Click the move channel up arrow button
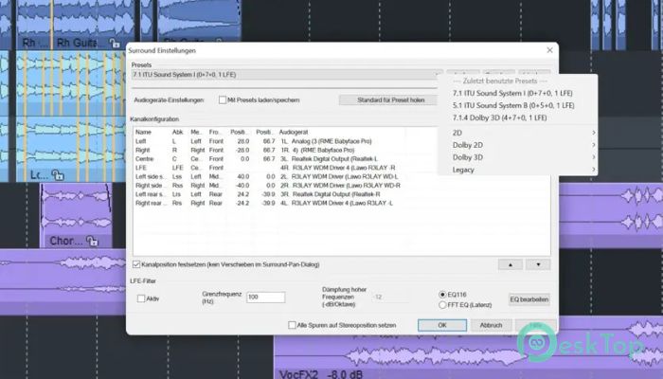The image size is (663, 379). pyautogui.click(x=511, y=264)
